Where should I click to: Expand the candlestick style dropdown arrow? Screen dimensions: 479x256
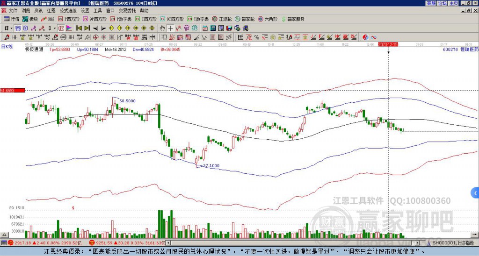[54, 28]
